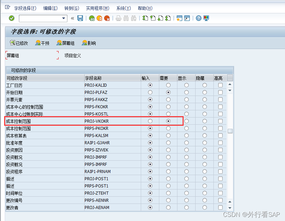Click the green checkmark Enter icon
The image size is (285, 221).
(x=12, y=18)
